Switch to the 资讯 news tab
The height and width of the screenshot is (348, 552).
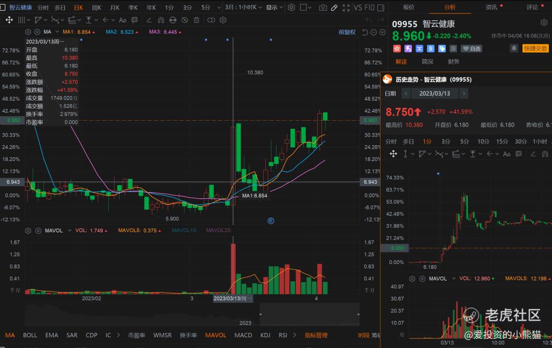click(x=491, y=7)
